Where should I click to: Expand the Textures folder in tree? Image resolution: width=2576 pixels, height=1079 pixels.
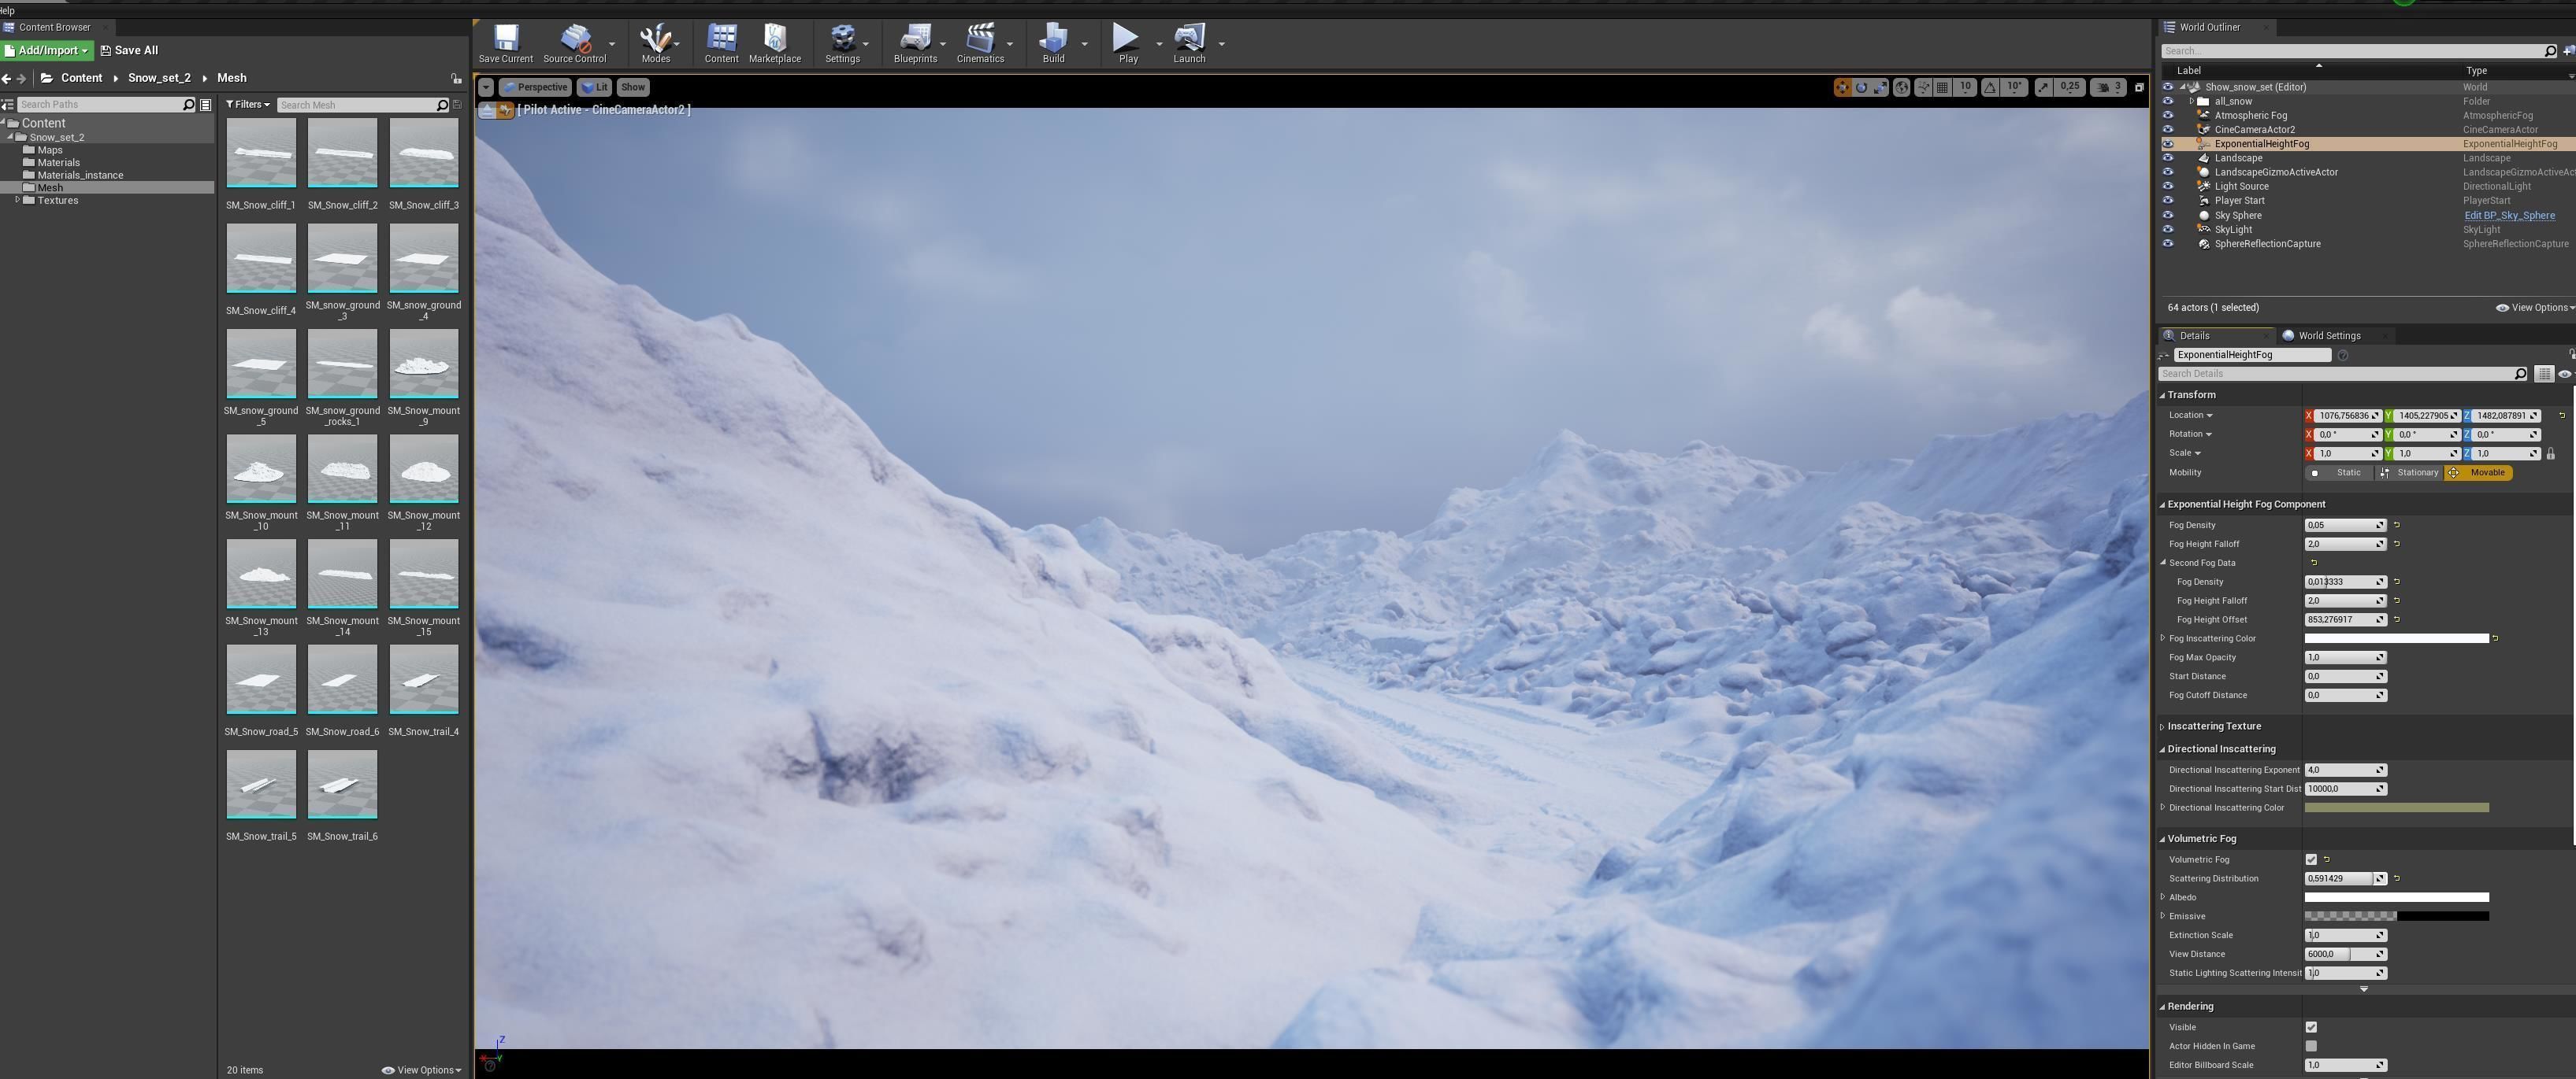point(18,200)
